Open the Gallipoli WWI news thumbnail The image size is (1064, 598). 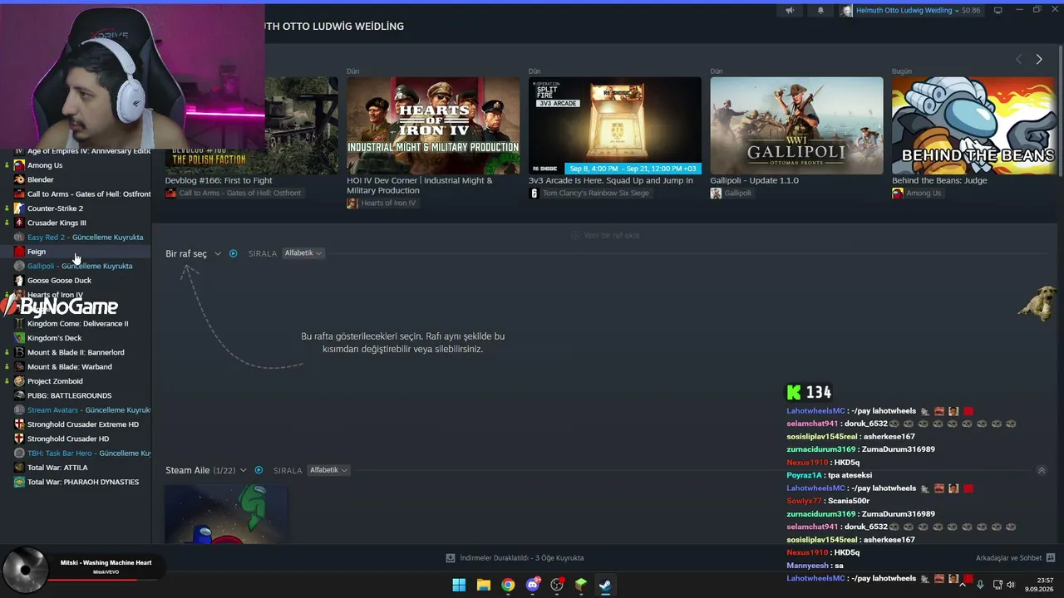coord(796,125)
